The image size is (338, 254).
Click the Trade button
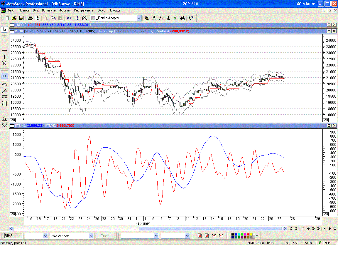point(105,236)
